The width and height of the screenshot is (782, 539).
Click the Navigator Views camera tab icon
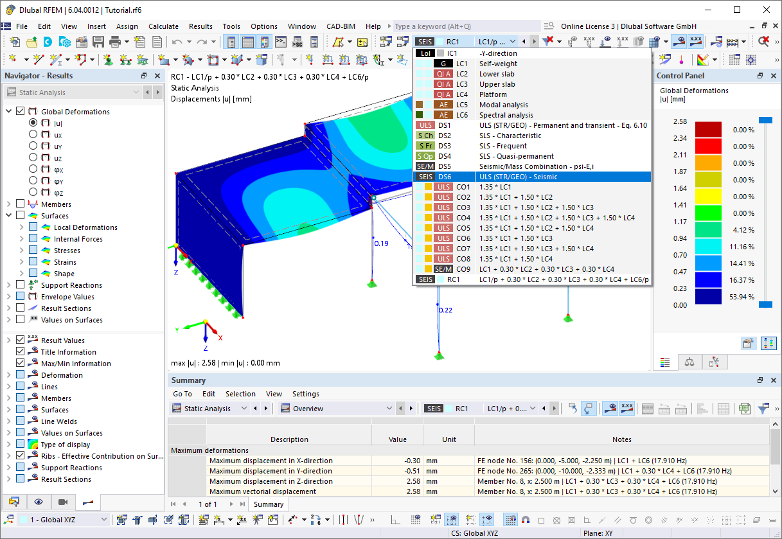point(63,502)
